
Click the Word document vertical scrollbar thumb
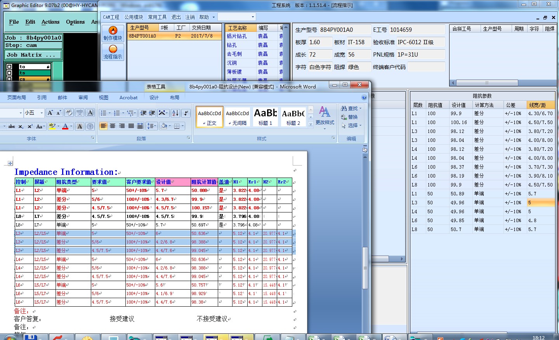click(365, 268)
